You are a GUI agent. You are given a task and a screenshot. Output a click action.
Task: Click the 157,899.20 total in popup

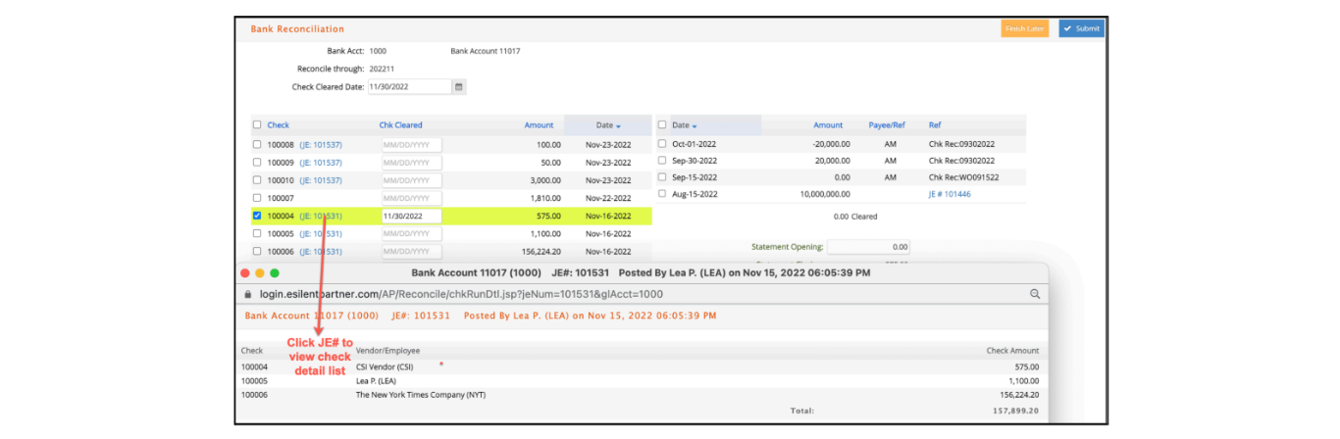click(1016, 411)
